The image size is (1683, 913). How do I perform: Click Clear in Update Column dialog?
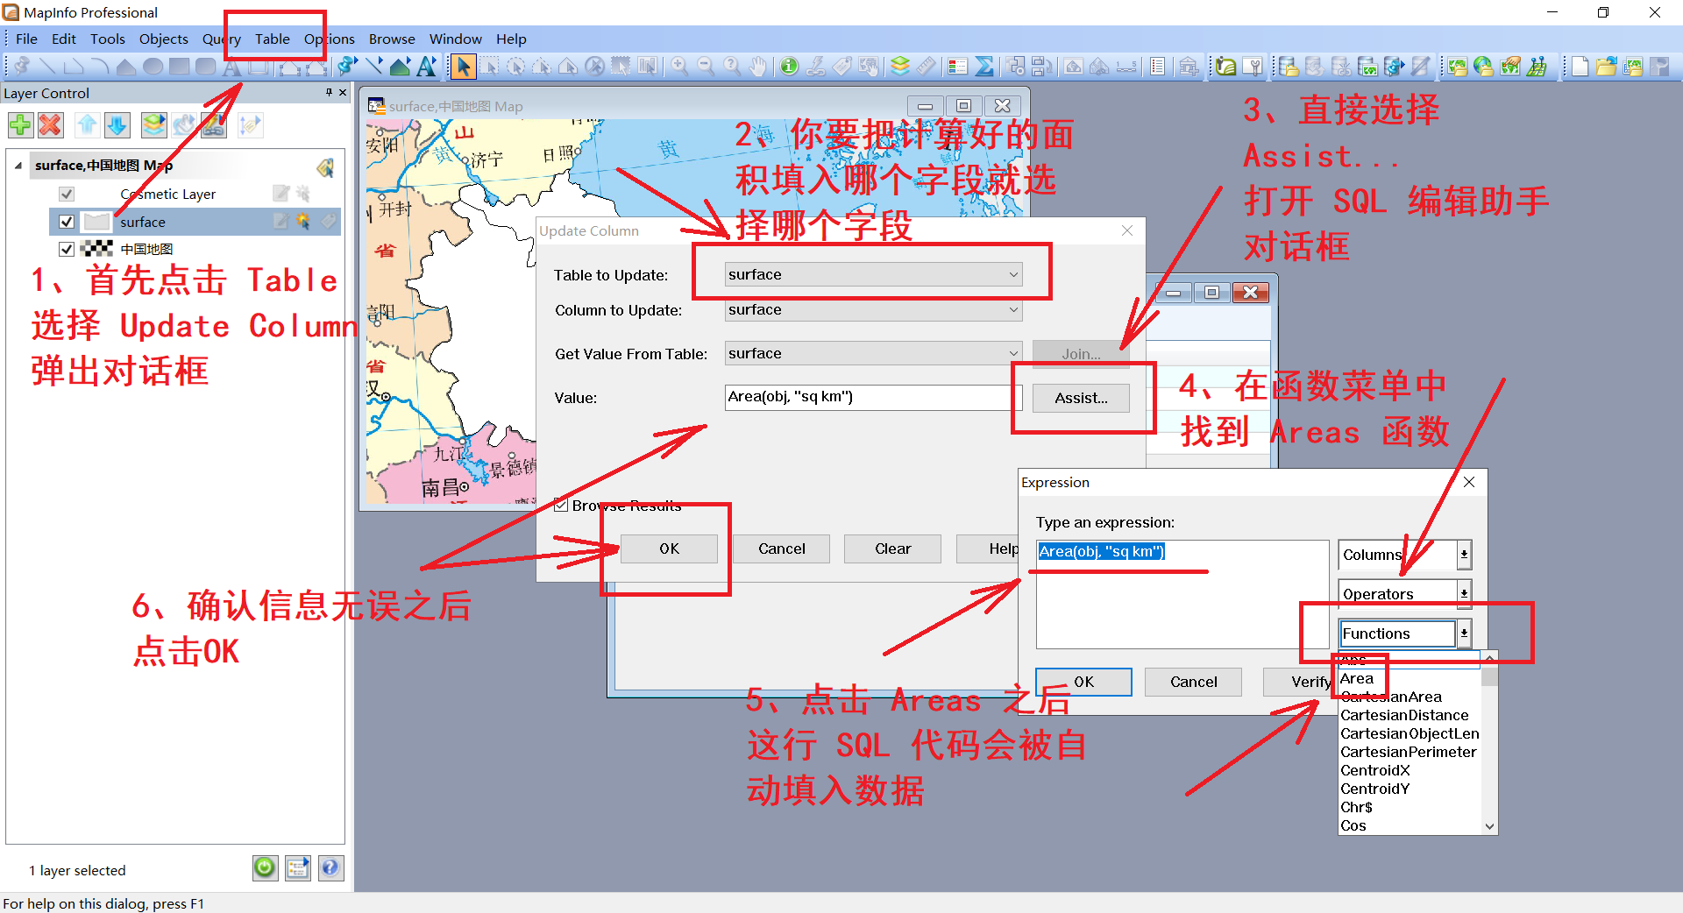pos(892,549)
